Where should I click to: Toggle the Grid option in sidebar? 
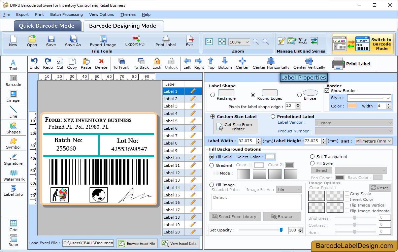[13, 226]
